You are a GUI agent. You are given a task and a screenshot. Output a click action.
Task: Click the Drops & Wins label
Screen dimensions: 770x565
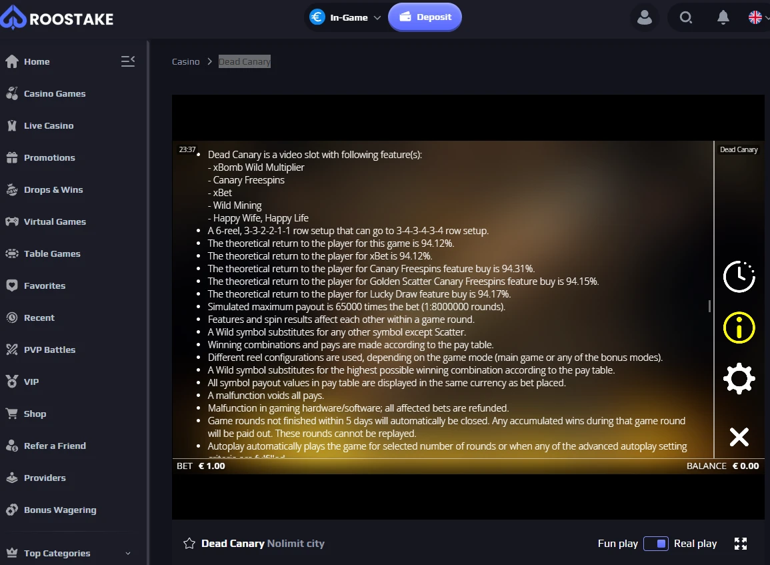(53, 189)
